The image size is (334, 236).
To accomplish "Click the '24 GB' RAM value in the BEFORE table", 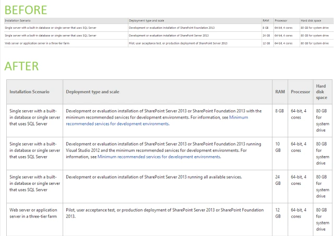I will point(266,36).
